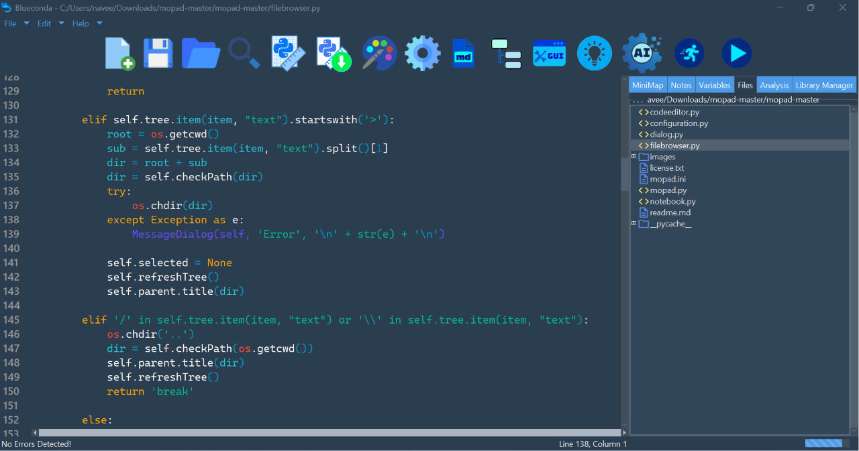Image resolution: width=859 pixels, height=451 pixels.
Task: Expand the images folder node
Action: pos(634,157)
